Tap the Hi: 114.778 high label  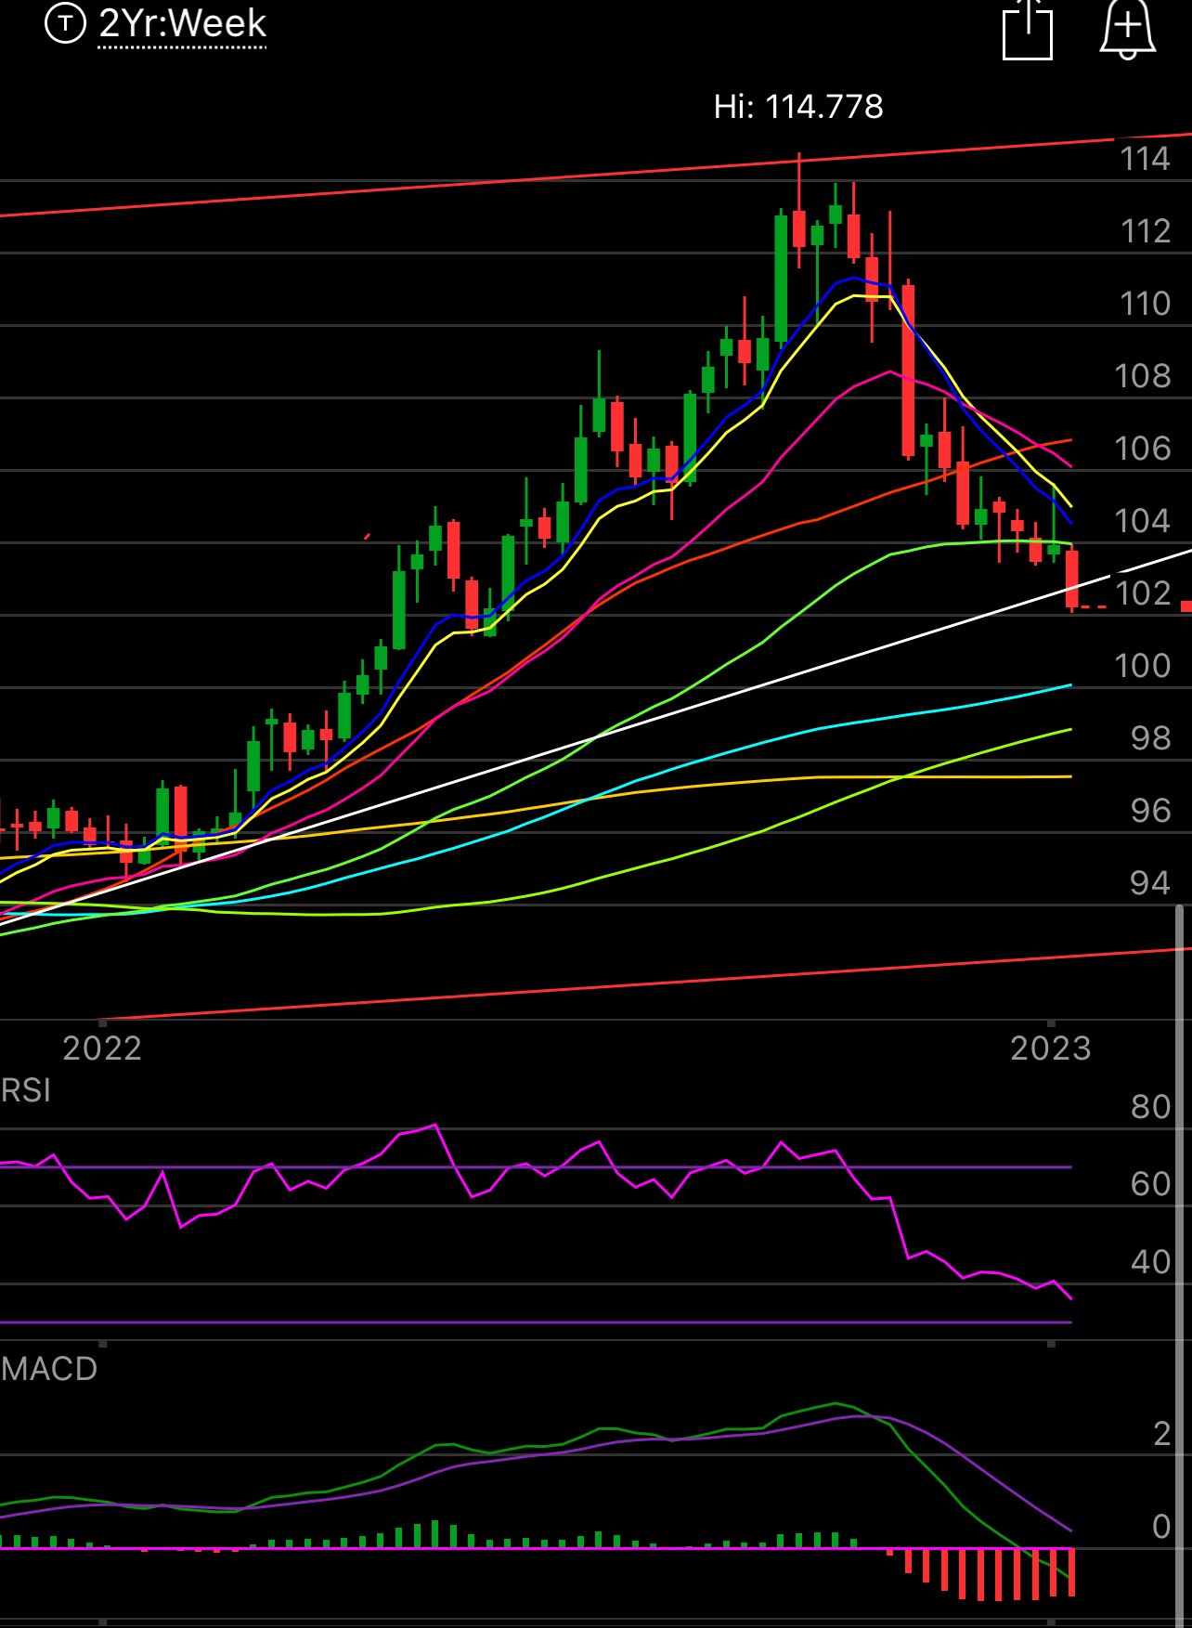pyautogui.click(x=798, y=107)
